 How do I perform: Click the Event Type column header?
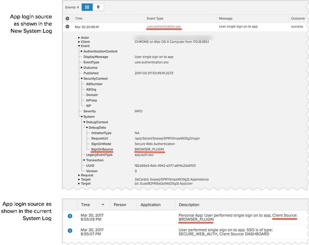155,19
